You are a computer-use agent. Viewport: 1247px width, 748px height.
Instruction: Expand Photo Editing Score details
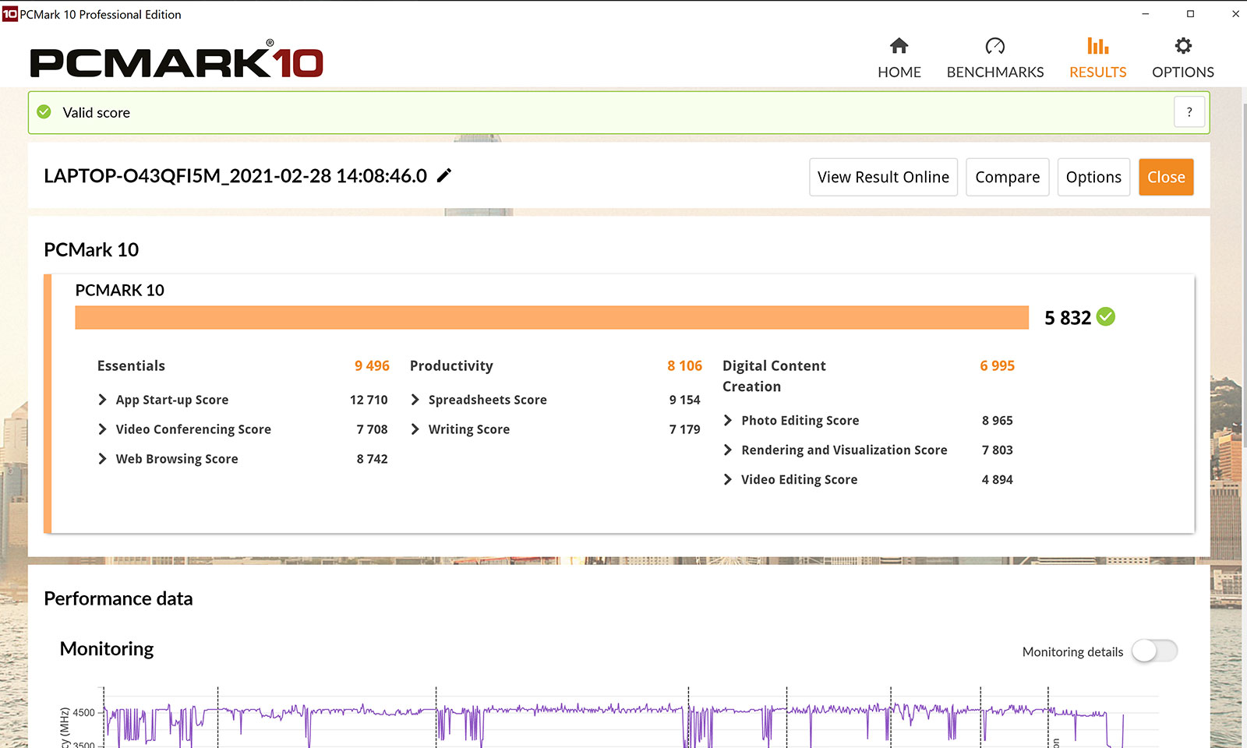point(727,420)
